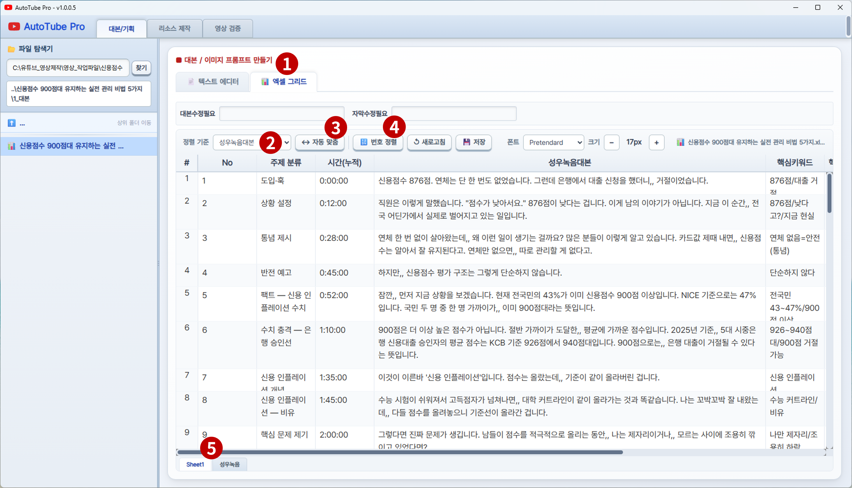852x488 pixels.
Task: Click the keyword cell 단순하지 않다
Action: click(795, 275)
